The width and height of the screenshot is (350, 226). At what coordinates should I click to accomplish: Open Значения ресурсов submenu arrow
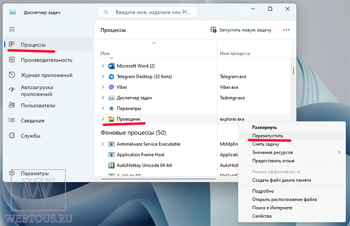click(x=339, y=152)
